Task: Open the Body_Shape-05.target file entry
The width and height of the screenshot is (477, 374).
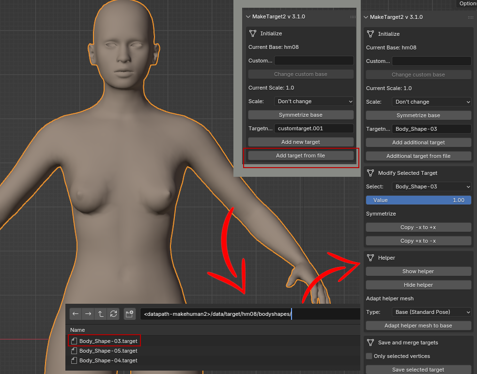Action: pyautogui.click(x=108, y=351)
